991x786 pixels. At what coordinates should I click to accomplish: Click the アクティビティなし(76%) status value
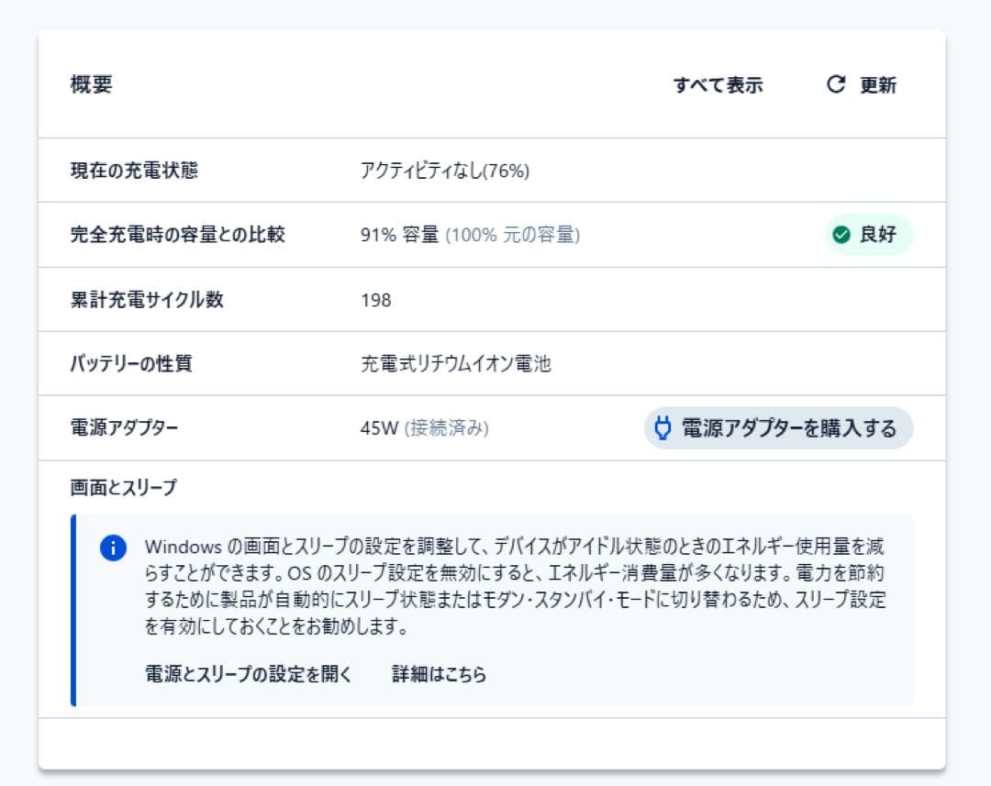tap(445, 171)
